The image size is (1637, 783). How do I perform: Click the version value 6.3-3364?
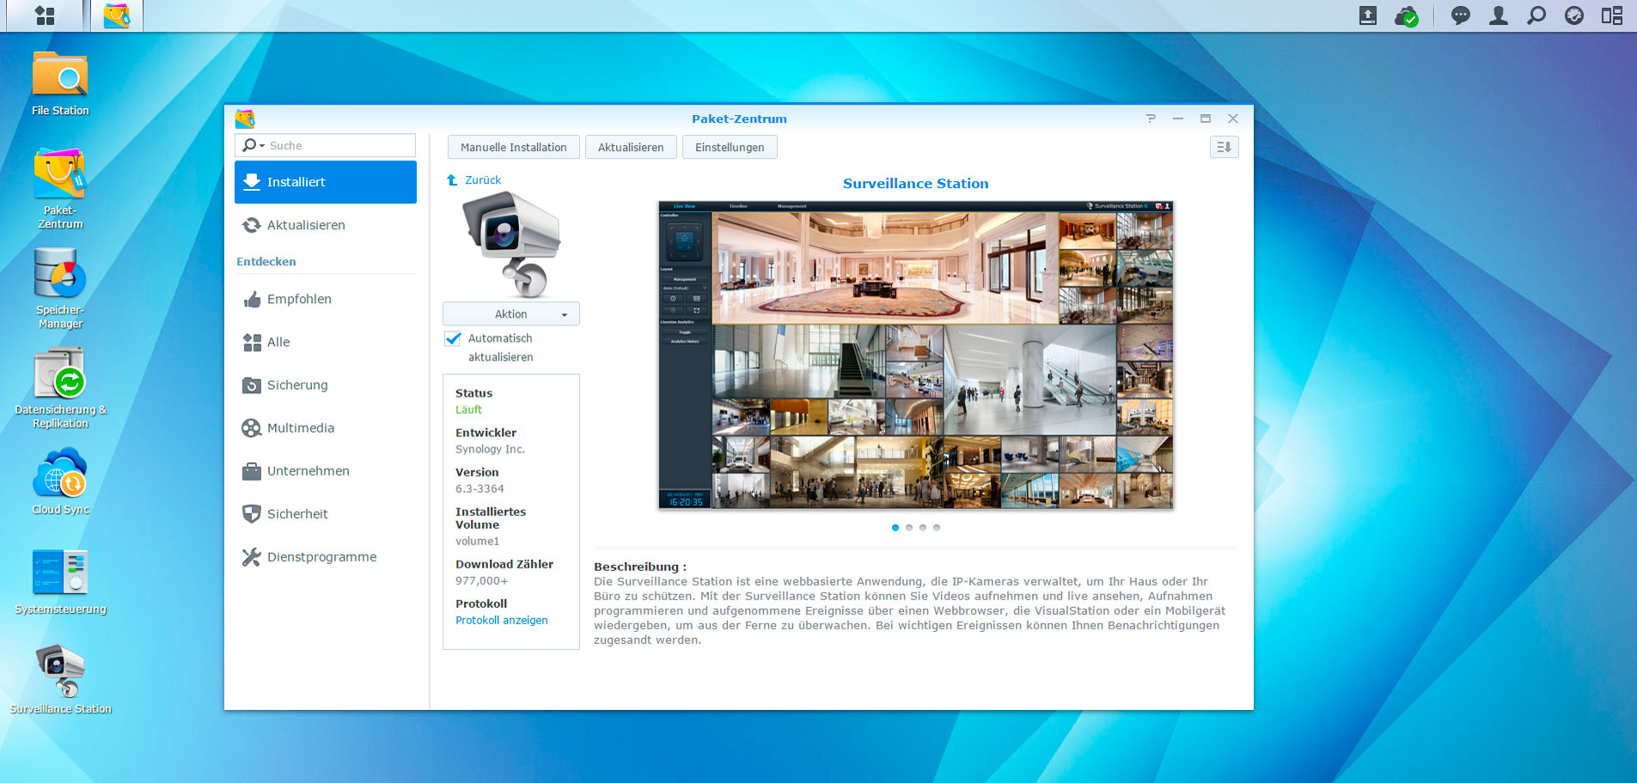click(479, 489)
